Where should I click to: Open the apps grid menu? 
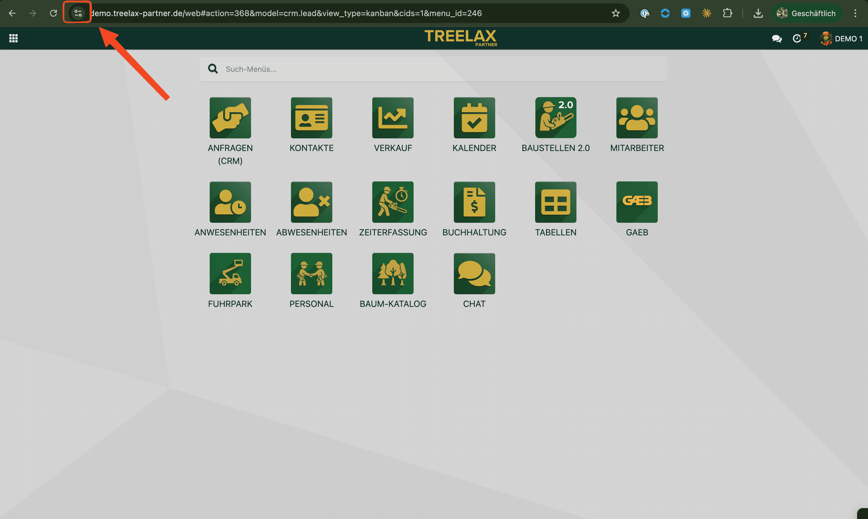click(13, 38)
